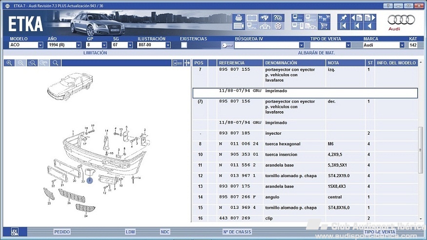The width and height of the screenshot is (427, 240).
Task: Click the wheel rim icon
Action: 278,26
